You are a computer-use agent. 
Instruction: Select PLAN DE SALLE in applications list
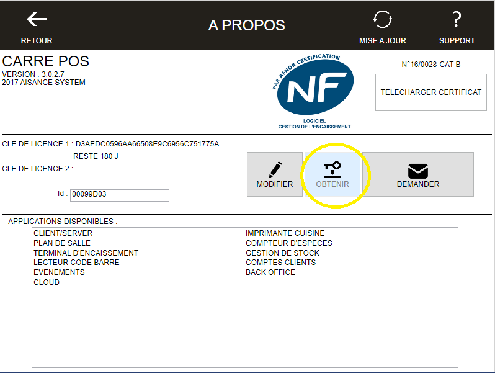62,243
